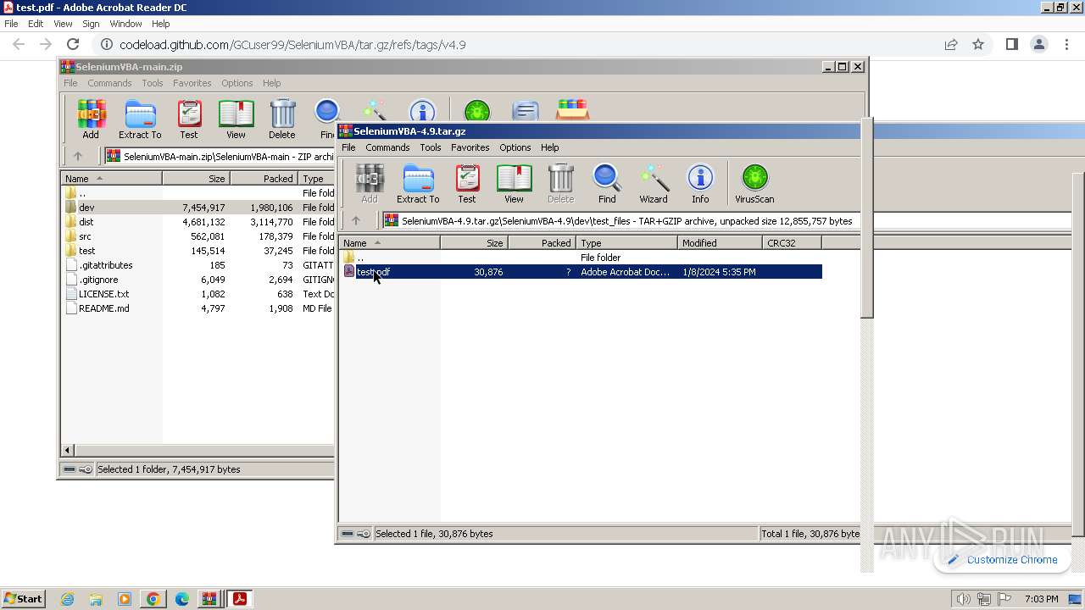Viewport: 1085px width, 610px height.
Task: Click View icon in SeleniumVBA-4.9.tar.gz toolbar
Action: click(x=514, y=184)
